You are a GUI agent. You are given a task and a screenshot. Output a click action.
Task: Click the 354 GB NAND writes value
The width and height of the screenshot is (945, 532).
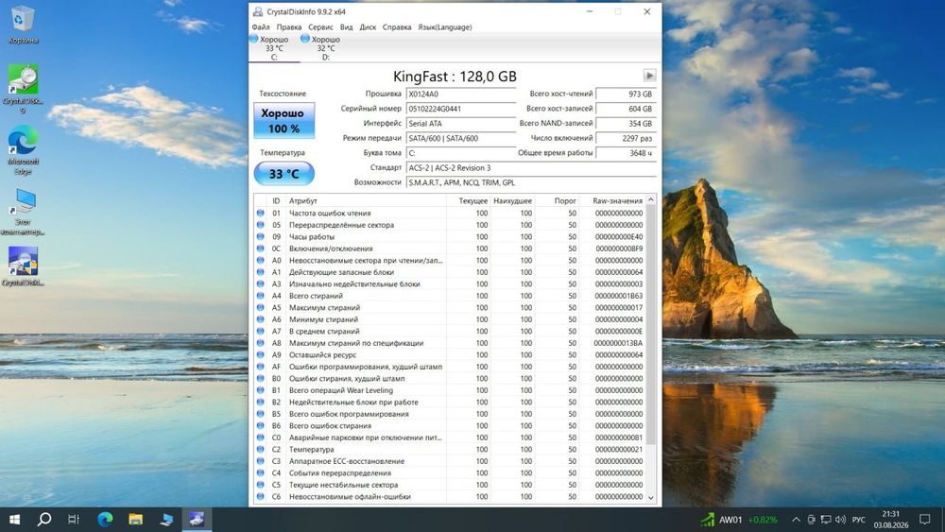[x=626, y=124]
